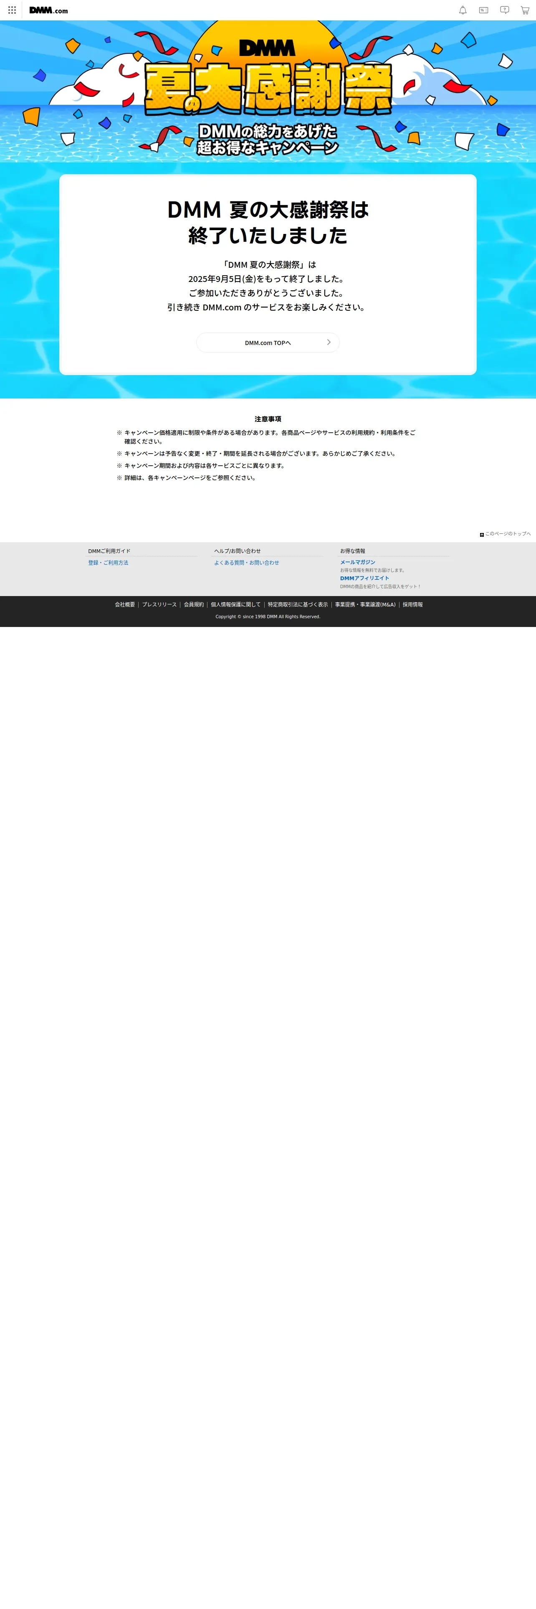Open the coupon ticket icon
The width and height of the screenshot is (536, 1609).
[x=483, y=10]
